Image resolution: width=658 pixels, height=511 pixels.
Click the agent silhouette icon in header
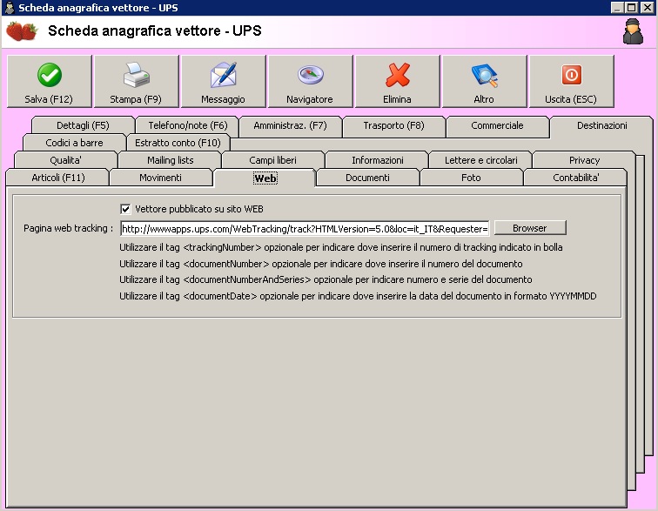click(633, 31)
